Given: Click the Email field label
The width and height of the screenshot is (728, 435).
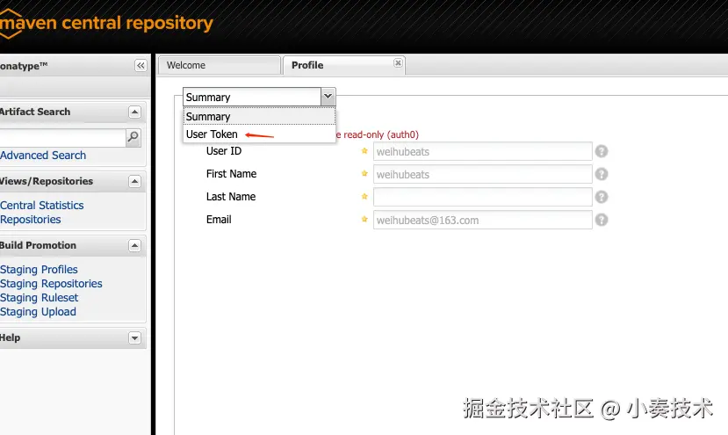Looking at the screenshot, I should pos(219,220).
